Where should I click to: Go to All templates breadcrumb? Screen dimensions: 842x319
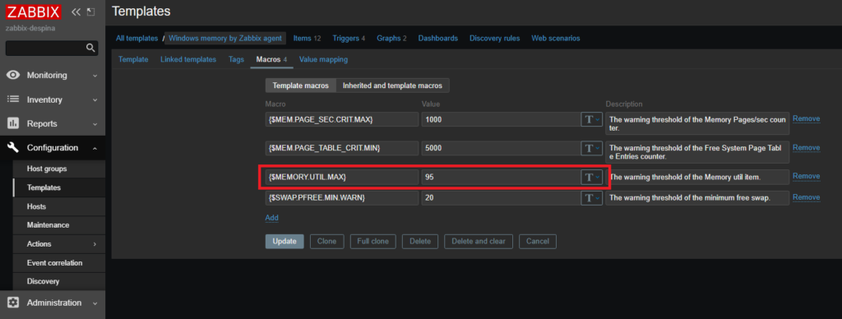click(137, 38)
